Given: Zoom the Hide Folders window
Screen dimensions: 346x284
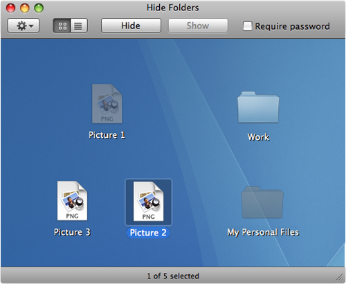Looking at the screenshot, I should coord(39,8).
